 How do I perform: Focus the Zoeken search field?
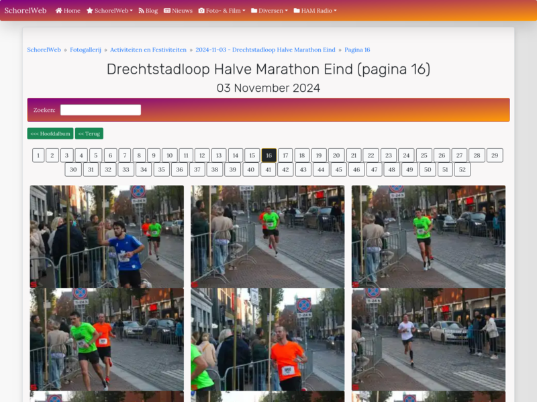pos(101,110)
